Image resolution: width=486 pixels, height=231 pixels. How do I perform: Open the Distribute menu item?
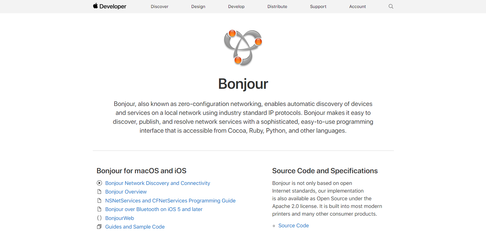[277, 6]
